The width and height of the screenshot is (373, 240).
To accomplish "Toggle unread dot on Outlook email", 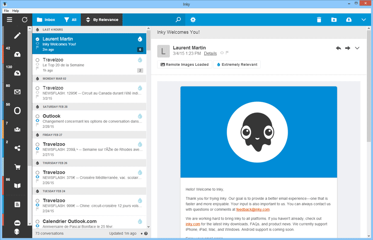I will (37, 120).
